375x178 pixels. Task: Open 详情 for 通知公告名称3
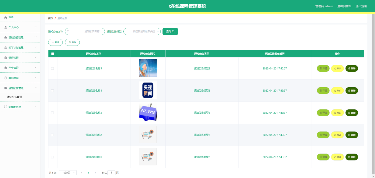click(x=323, y=113)
